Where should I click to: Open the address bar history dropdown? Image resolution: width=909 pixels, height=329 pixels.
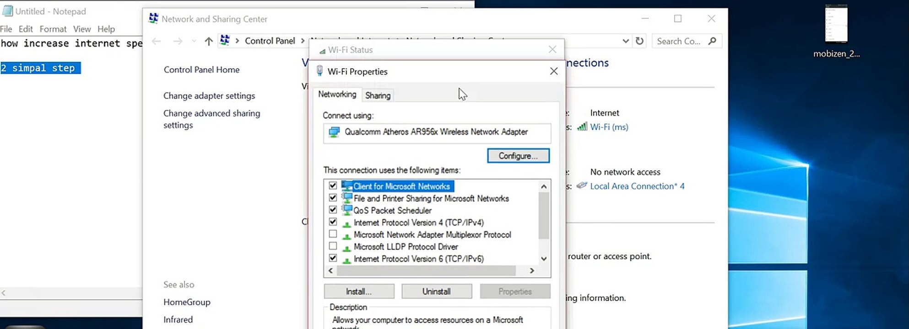[626, 41]
